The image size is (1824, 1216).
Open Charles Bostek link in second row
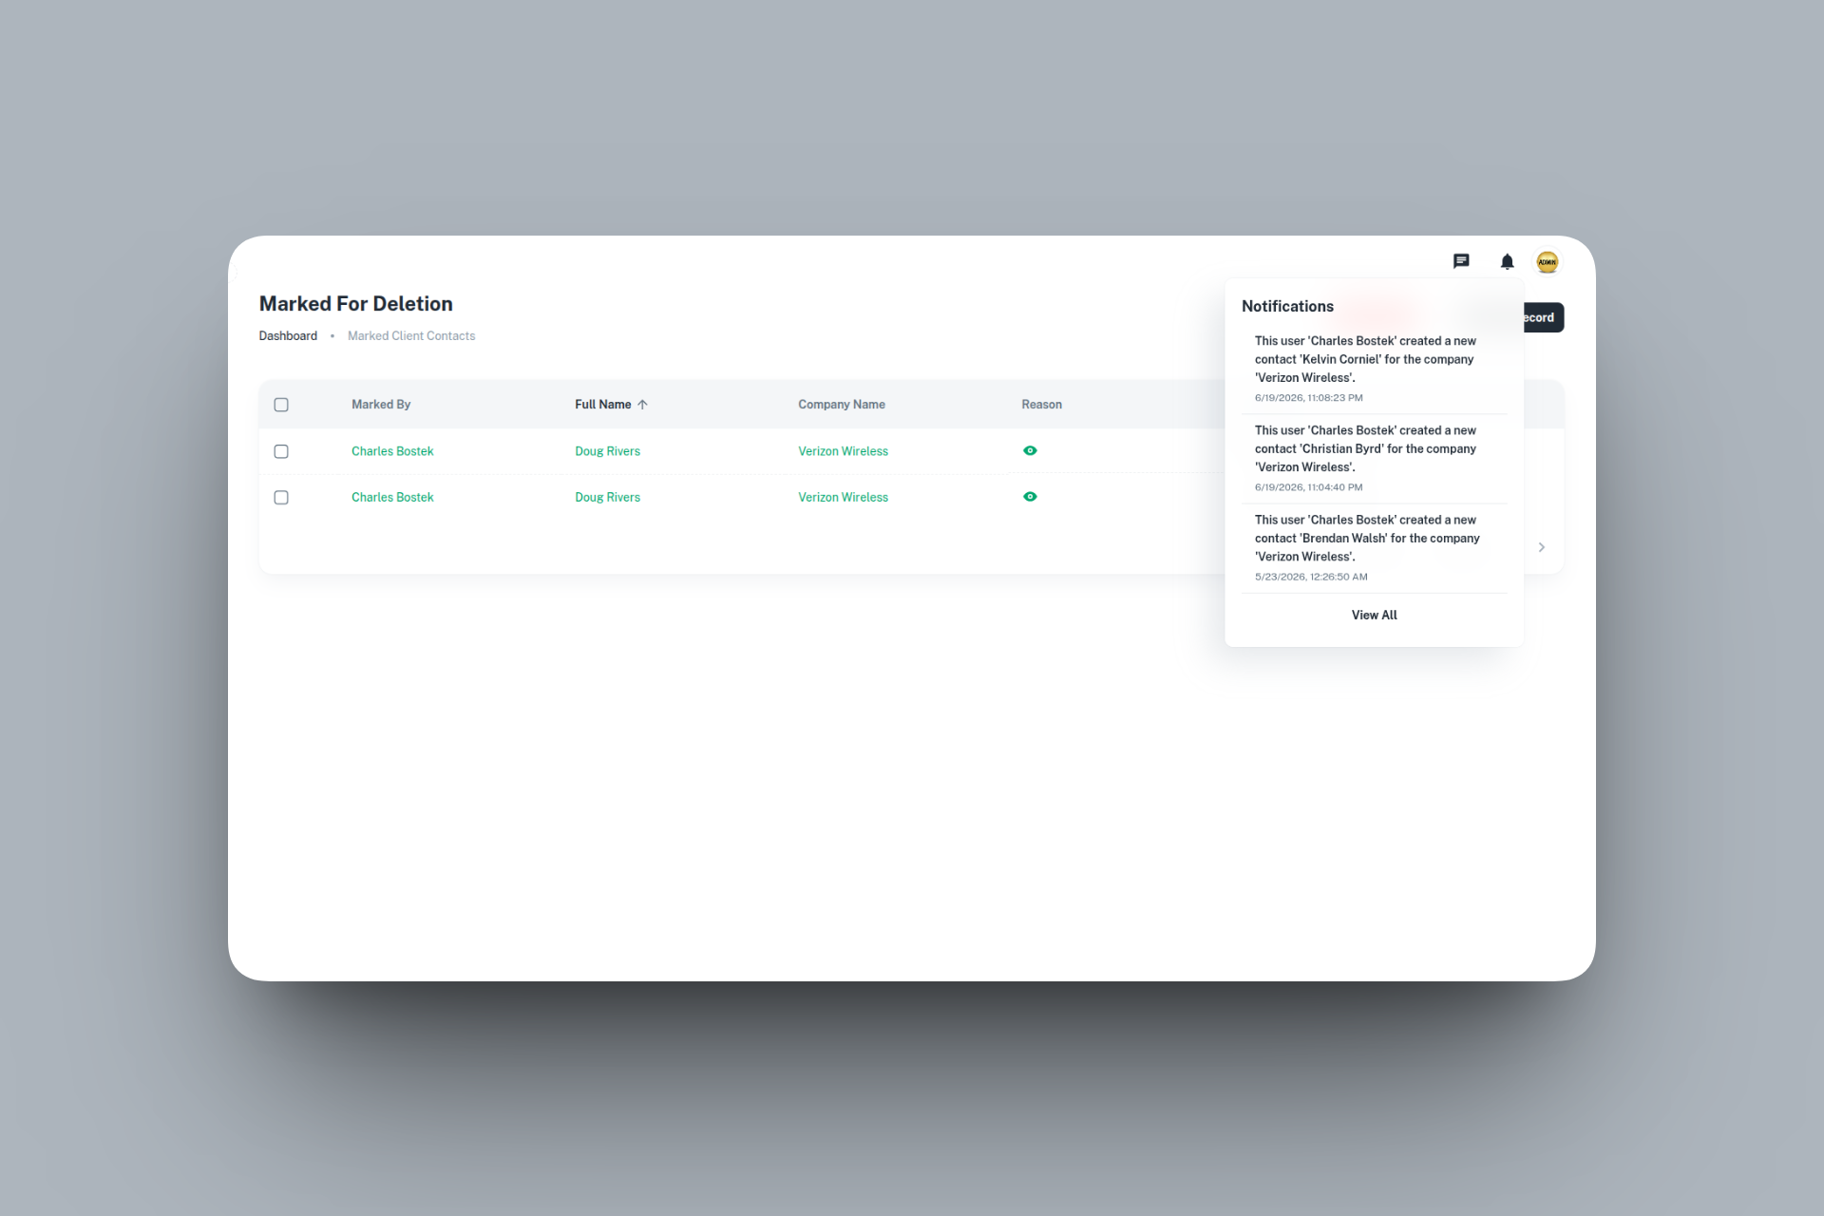tap(392, 497)
